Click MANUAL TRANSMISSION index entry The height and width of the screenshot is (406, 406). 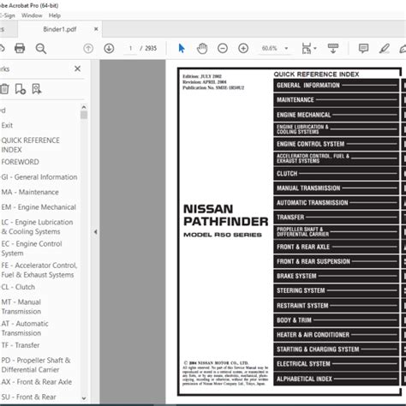click(x=336, y=188)
